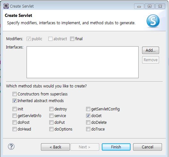Image resolution: width=169 pixels, height=157 pixels.
Task: Click inside the Interfaces list box
Action: (x=83, y=62)
